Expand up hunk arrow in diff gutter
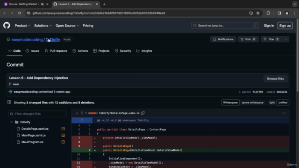299x168 pixels. (82, 120)
